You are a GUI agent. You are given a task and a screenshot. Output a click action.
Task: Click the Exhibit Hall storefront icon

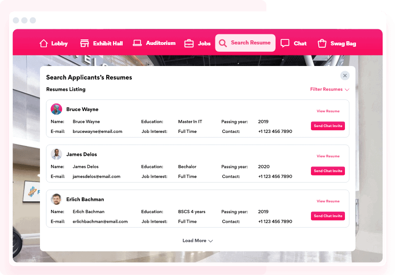coord(85,43)
